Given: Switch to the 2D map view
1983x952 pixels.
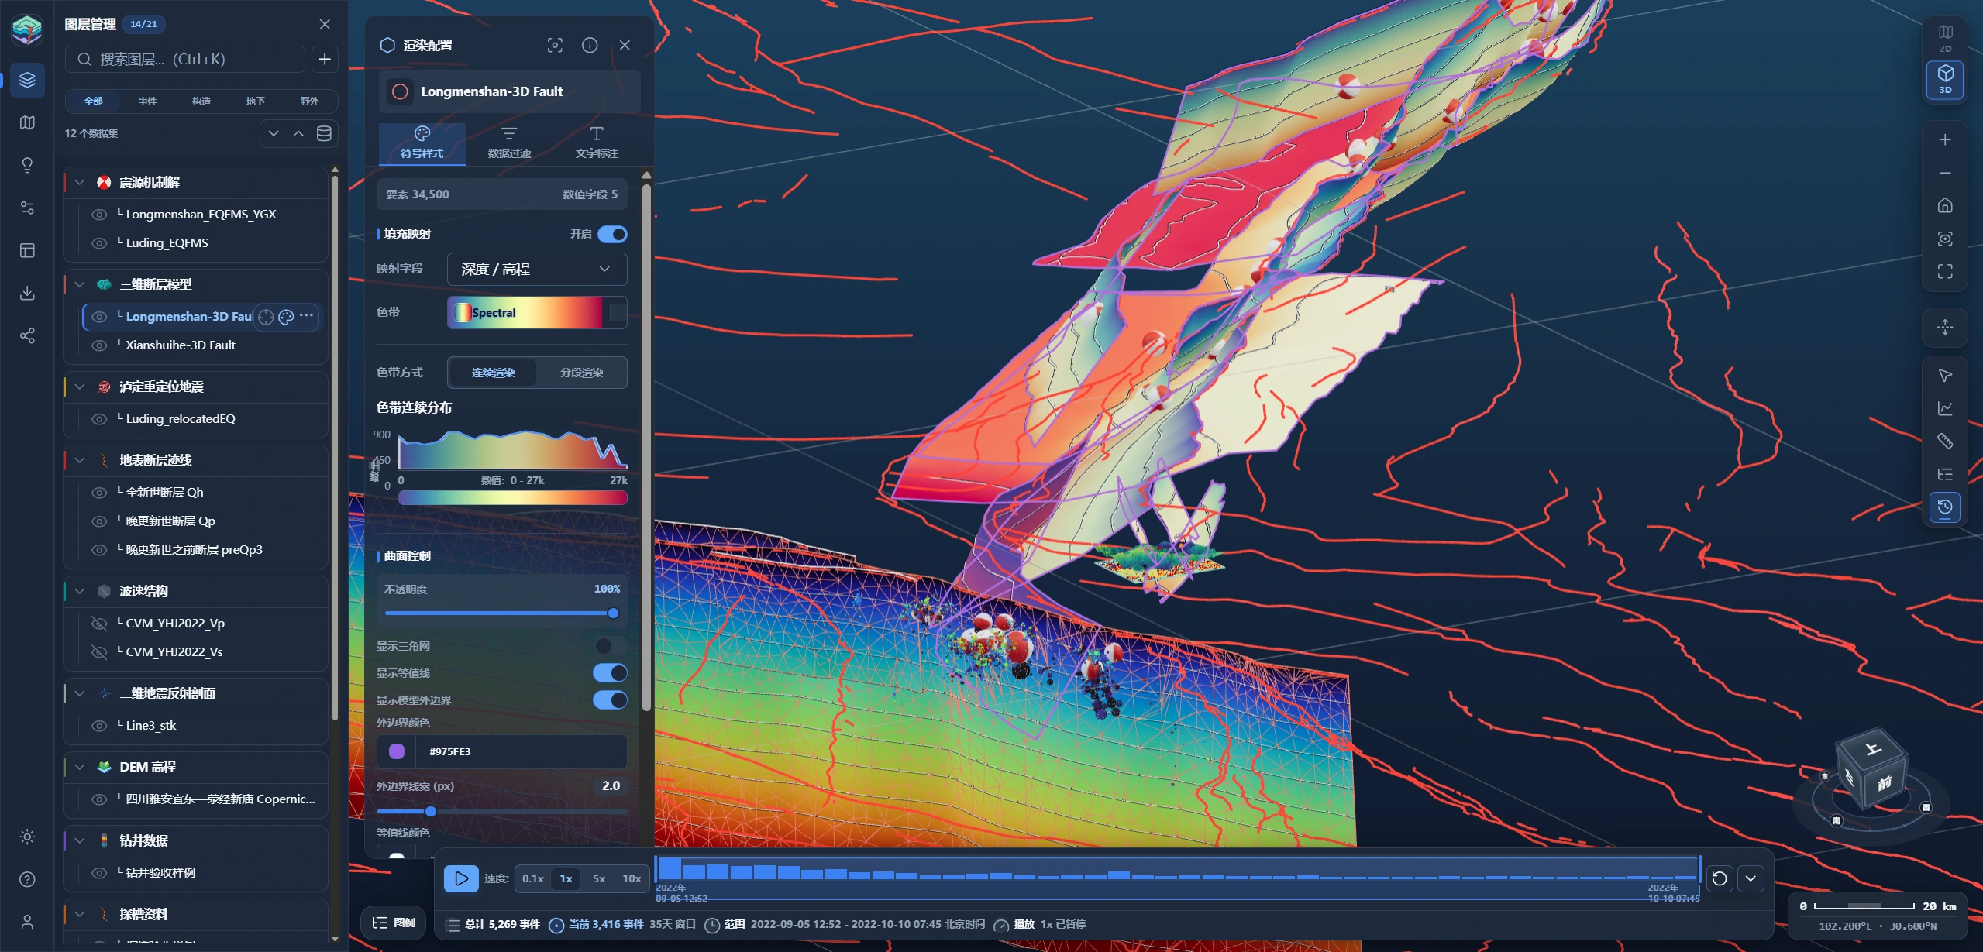Looking at the screenshot, I should pyautogui.click(x=1945, y=38).
